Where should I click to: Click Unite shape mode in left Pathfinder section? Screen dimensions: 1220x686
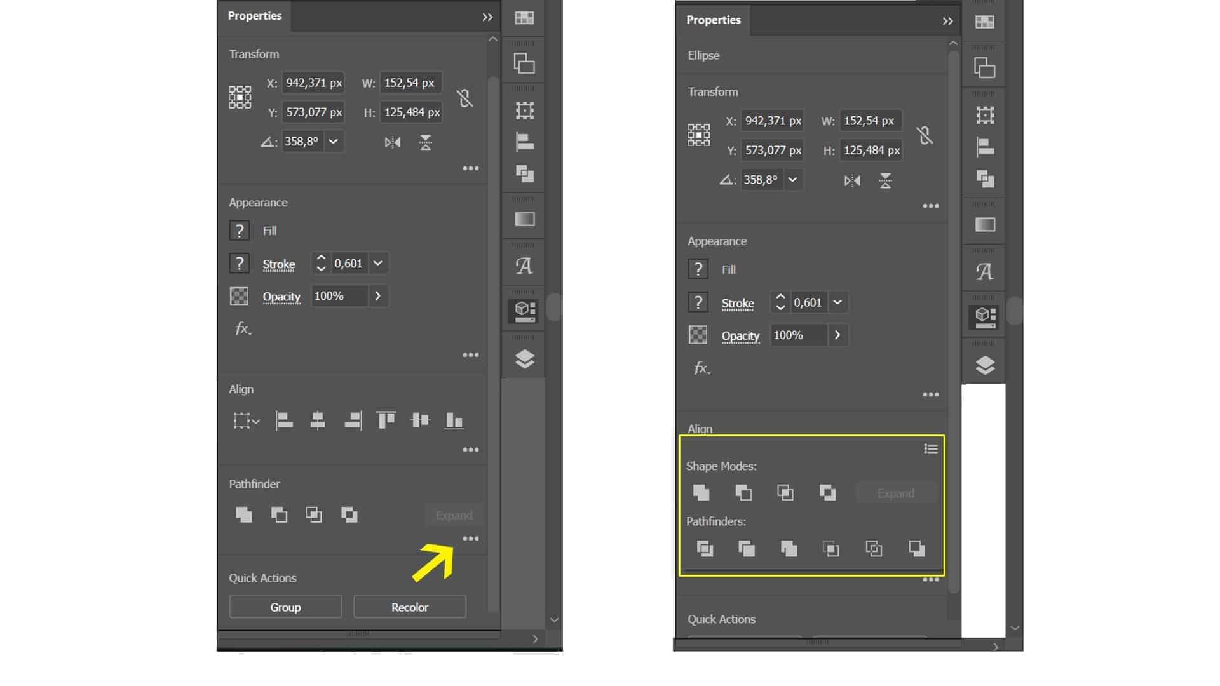(244, 514)
